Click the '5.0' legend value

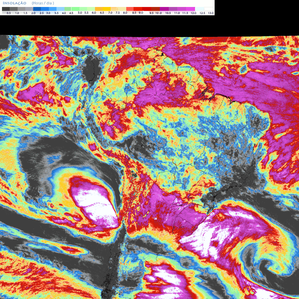click(80, 13)
